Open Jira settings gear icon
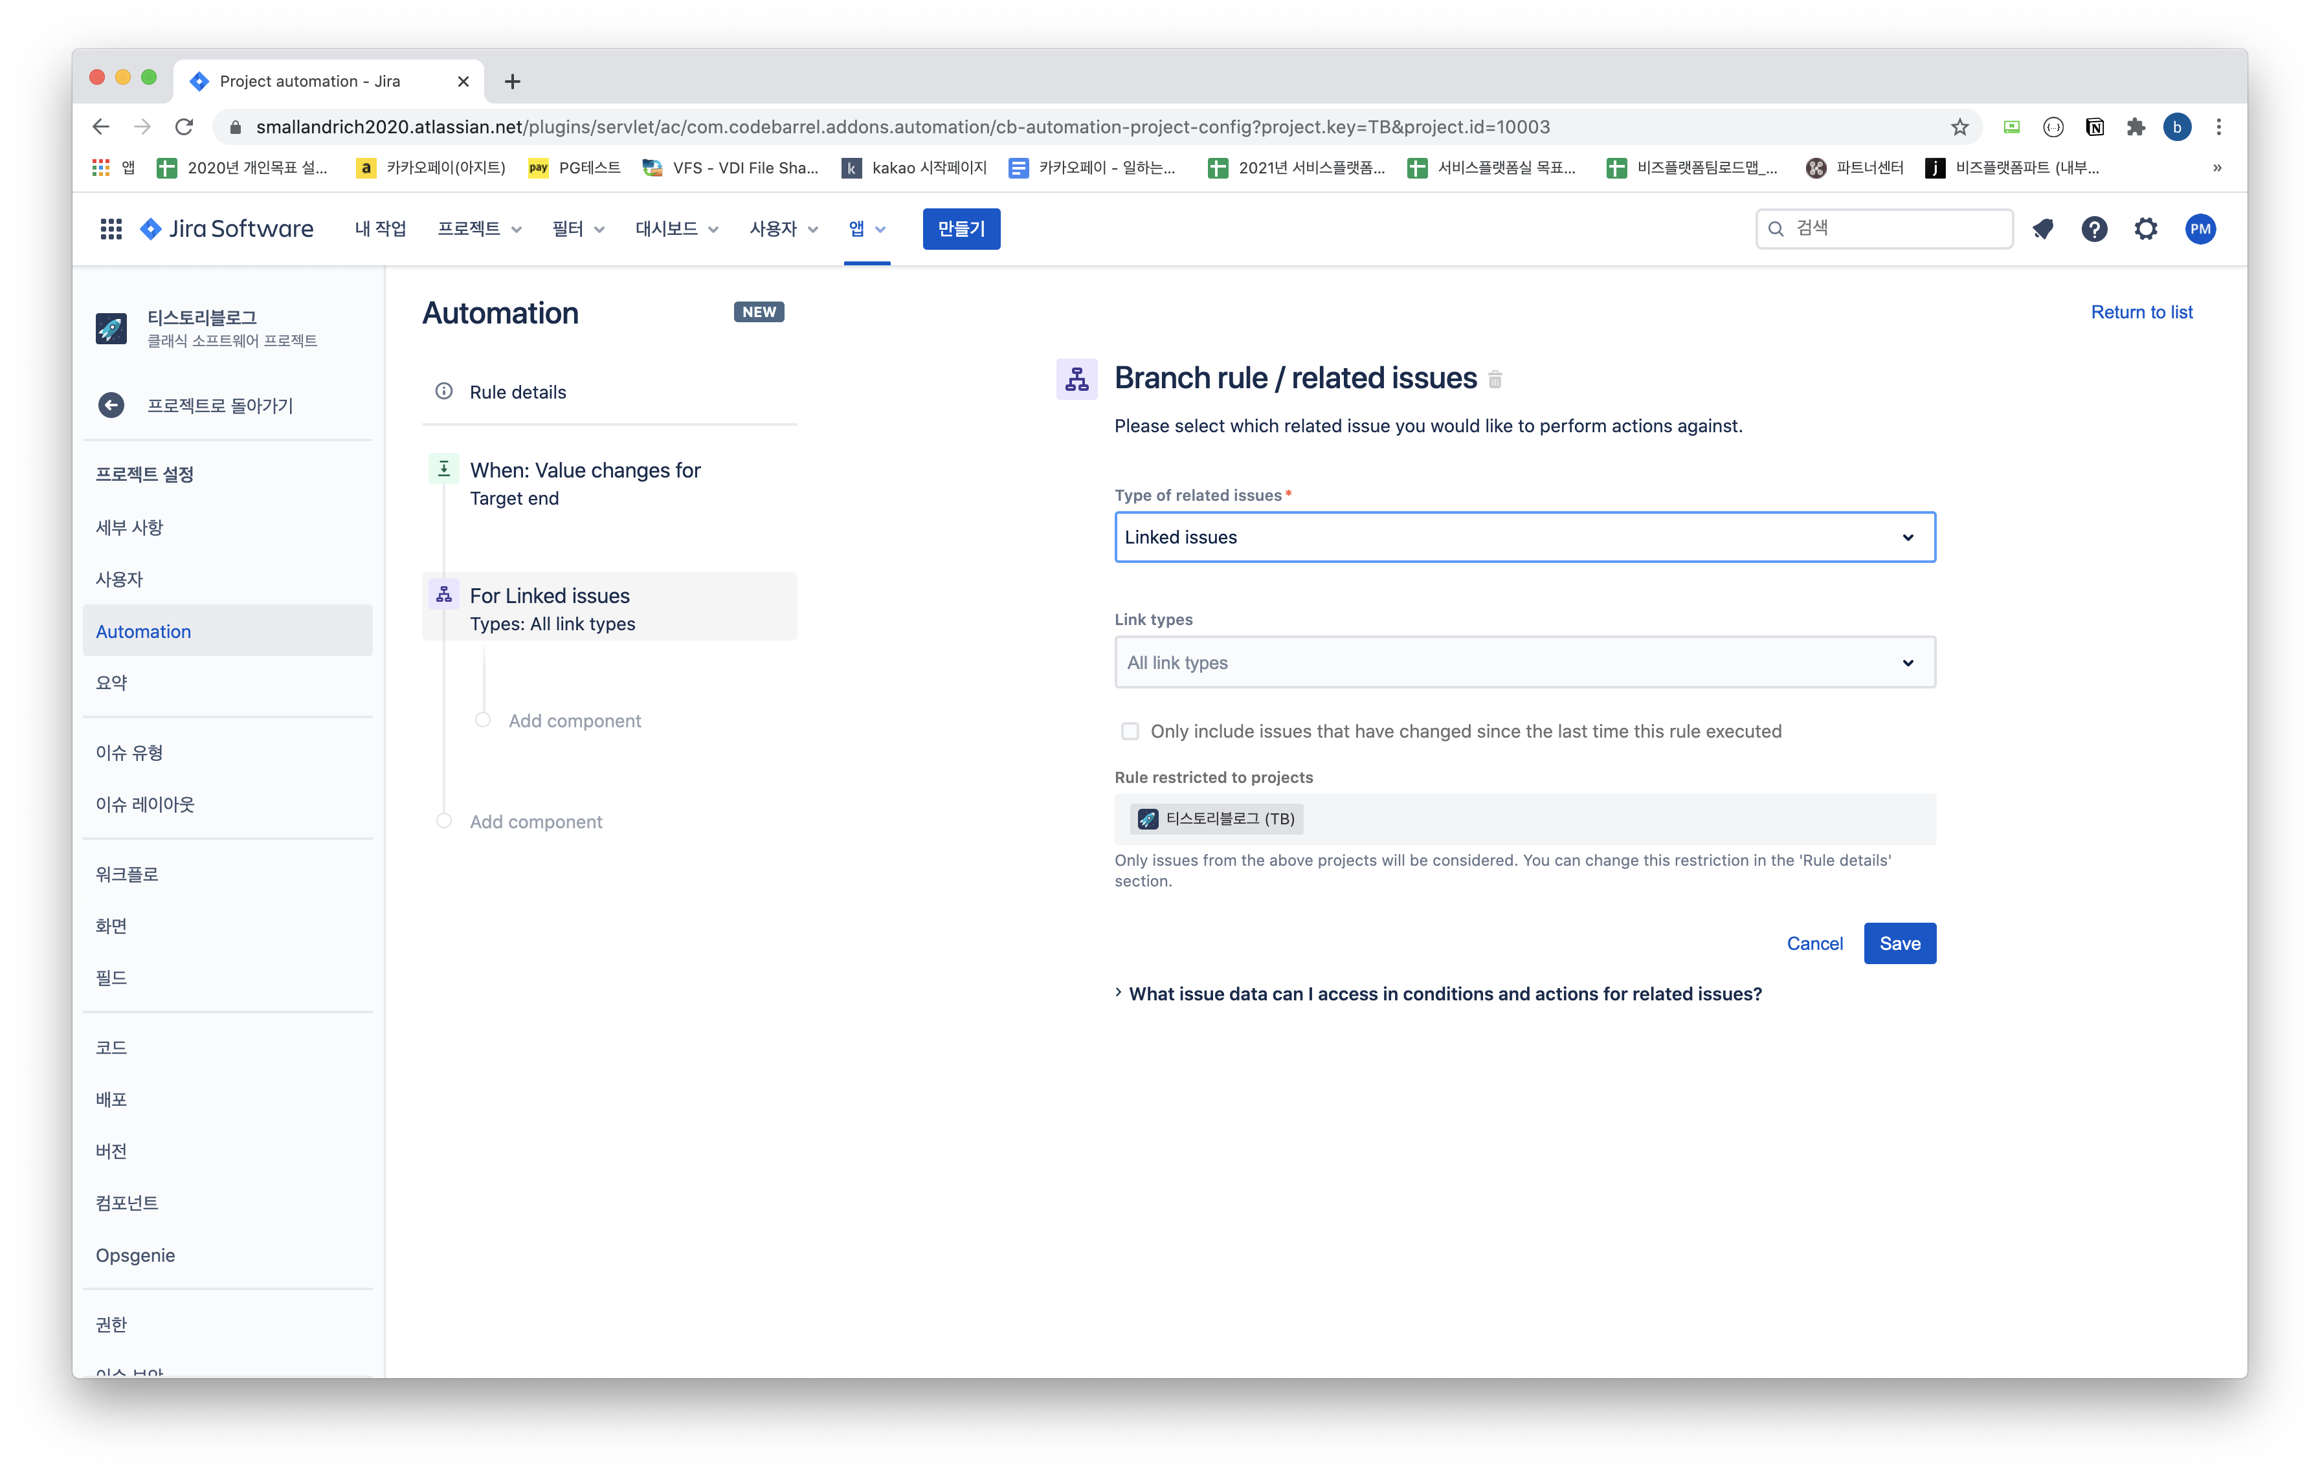The image size is (2320, 1474). tap(2146, 229)
